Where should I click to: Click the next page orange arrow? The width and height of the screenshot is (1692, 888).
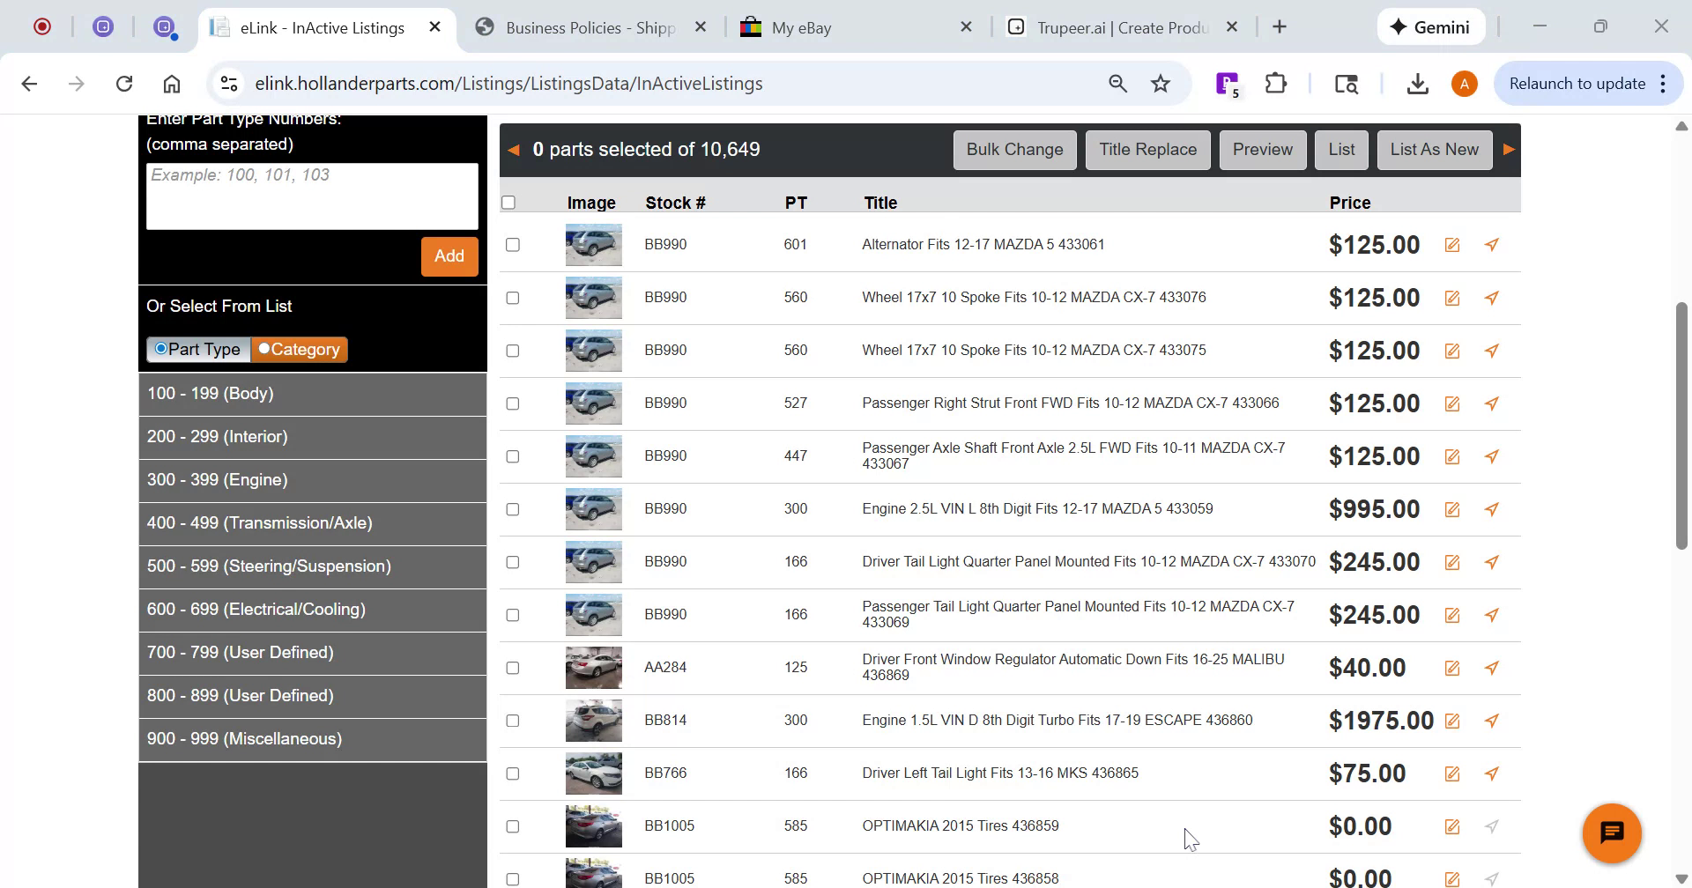click(x=1508, y=149)
